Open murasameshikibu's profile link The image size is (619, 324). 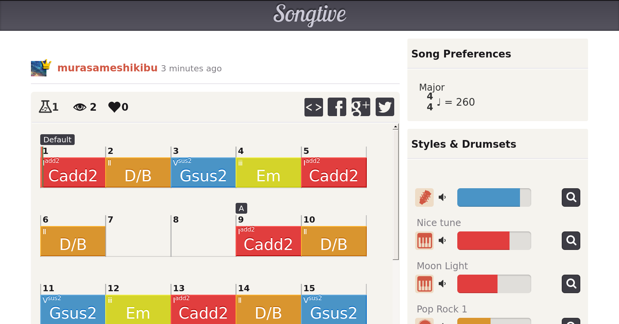tap(108, 68)
